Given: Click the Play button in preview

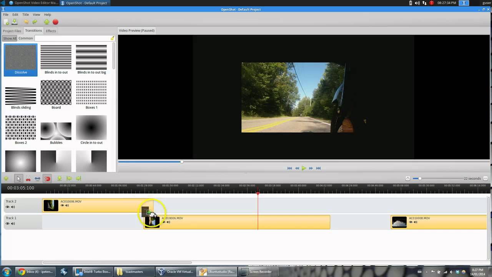Looking at the screenshot, I should pos(304,168).
